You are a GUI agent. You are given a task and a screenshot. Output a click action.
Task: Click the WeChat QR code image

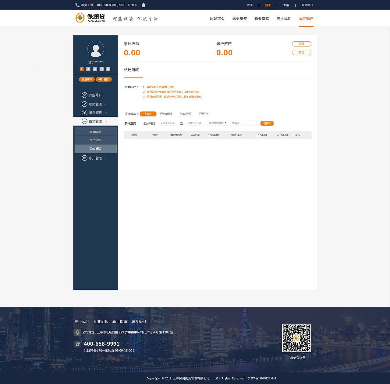coord(296,338)
